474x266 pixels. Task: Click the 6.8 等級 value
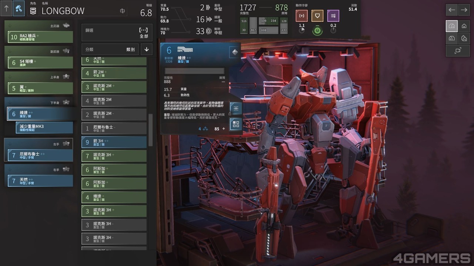coord(146,13)
